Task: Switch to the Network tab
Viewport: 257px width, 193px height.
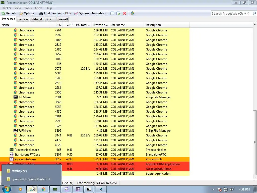Action: (x=37, y=19)
